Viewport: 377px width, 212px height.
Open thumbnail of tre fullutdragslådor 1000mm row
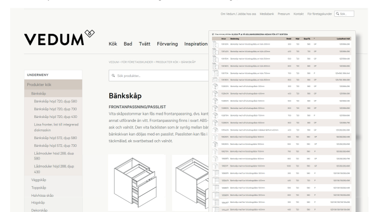tap(215, 166)
